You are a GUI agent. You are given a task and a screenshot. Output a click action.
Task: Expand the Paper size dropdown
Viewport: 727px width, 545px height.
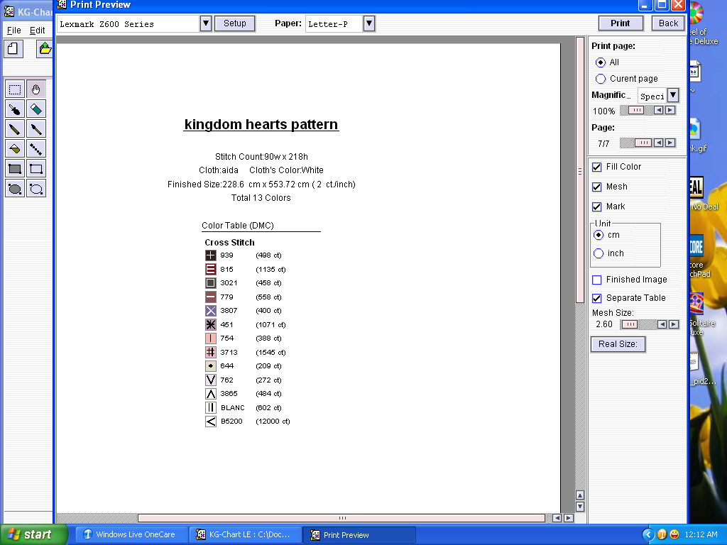click(368, 23)
